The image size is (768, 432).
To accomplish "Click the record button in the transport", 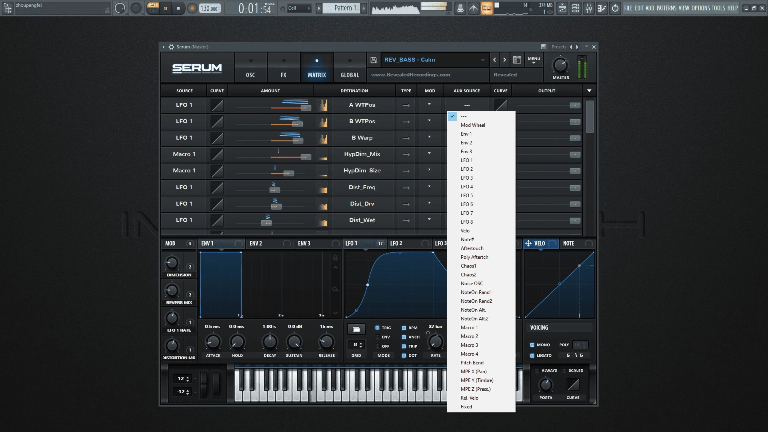I will [x=192, y=8].
